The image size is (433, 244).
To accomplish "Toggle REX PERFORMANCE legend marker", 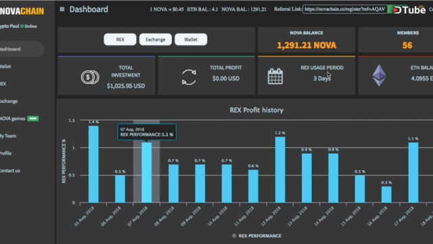I will click(234, 236).
